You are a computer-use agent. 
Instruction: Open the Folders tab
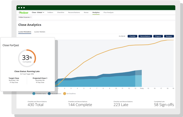tap(50, 12)
